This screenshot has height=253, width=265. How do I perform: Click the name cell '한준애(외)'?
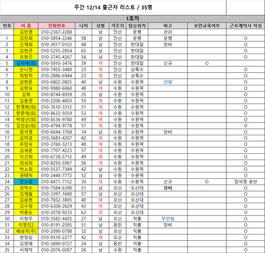point(26,113)
